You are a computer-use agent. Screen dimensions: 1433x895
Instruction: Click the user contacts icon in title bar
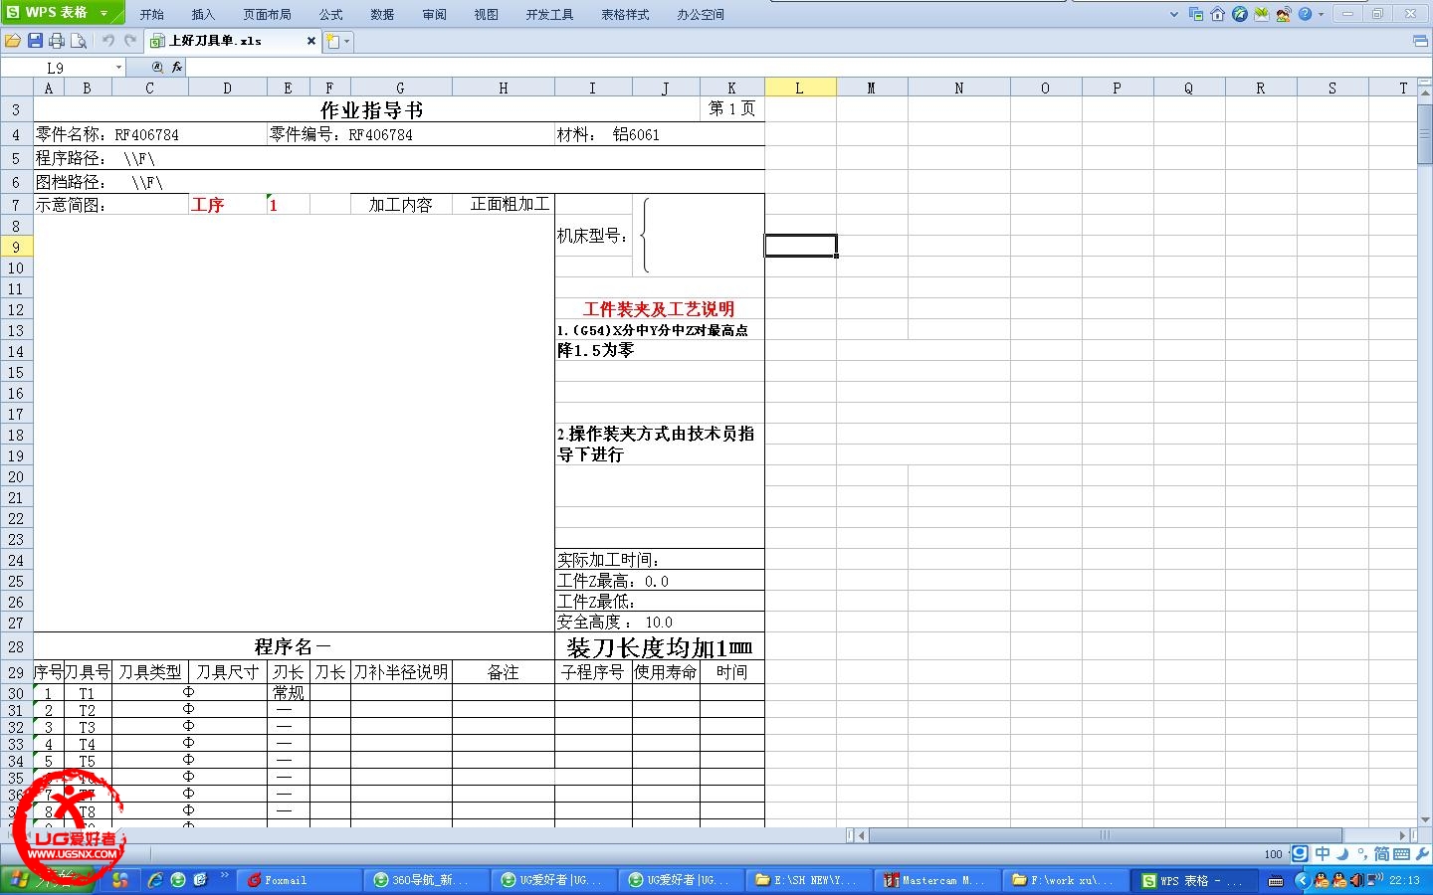(x=1284, y=14)
